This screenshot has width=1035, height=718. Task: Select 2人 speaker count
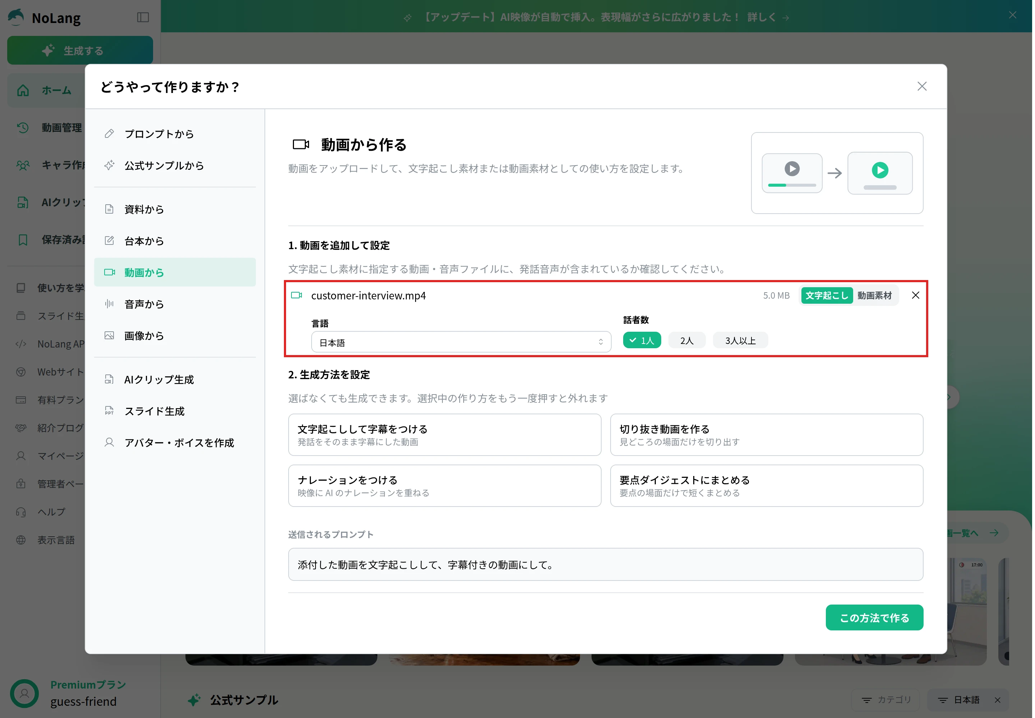(686, 341)
